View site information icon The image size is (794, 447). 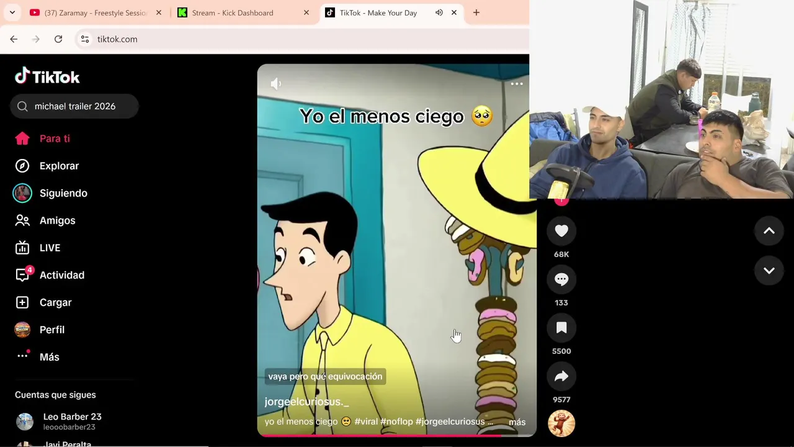tap(85, 39)
